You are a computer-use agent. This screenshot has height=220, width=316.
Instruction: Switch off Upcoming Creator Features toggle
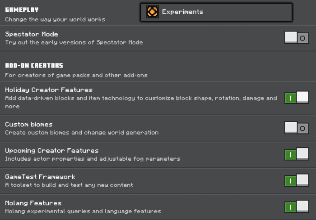(297, 154)
